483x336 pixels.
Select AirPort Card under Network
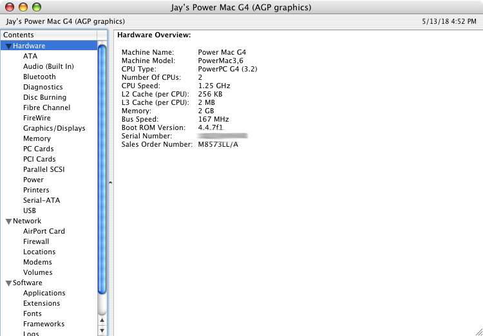(x=44, y=231)
